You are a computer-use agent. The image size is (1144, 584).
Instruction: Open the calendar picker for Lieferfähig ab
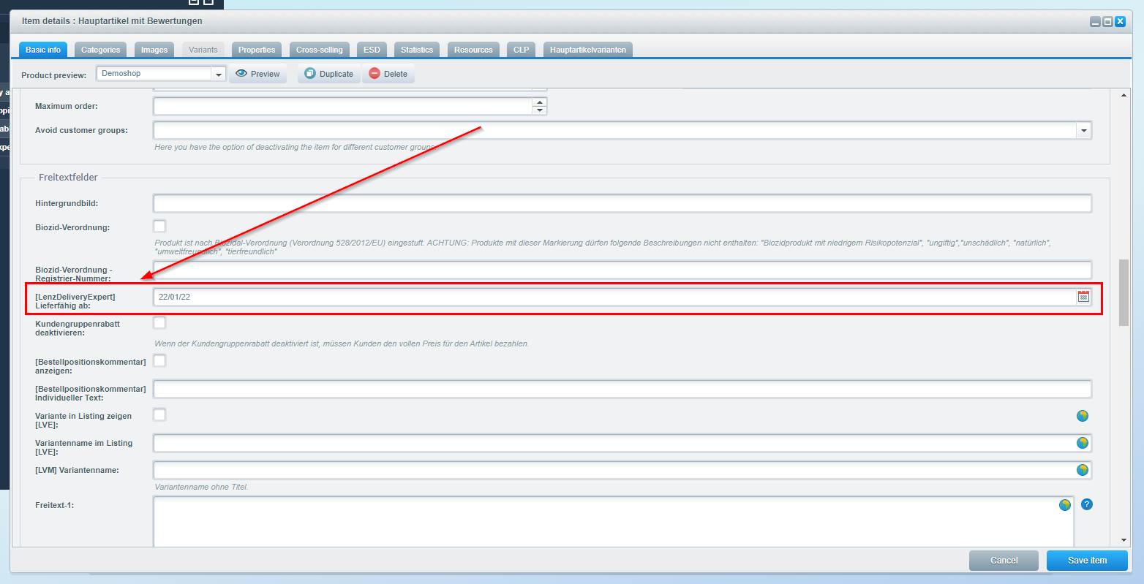coord(1083,297)
